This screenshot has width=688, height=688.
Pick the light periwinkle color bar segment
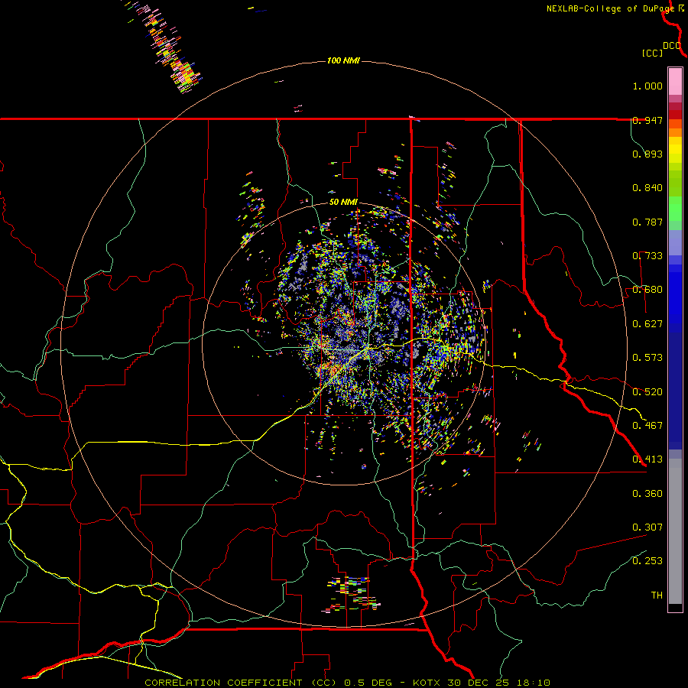(675, 242)
